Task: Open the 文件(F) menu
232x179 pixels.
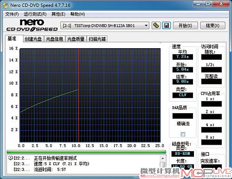Action: tap(12, 14)
